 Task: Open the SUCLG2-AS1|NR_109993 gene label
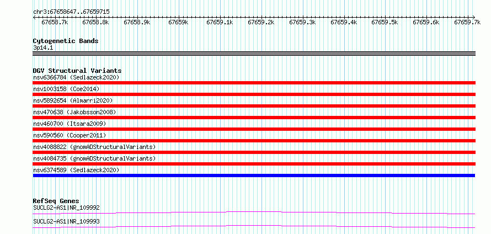[x=66, y=221]
